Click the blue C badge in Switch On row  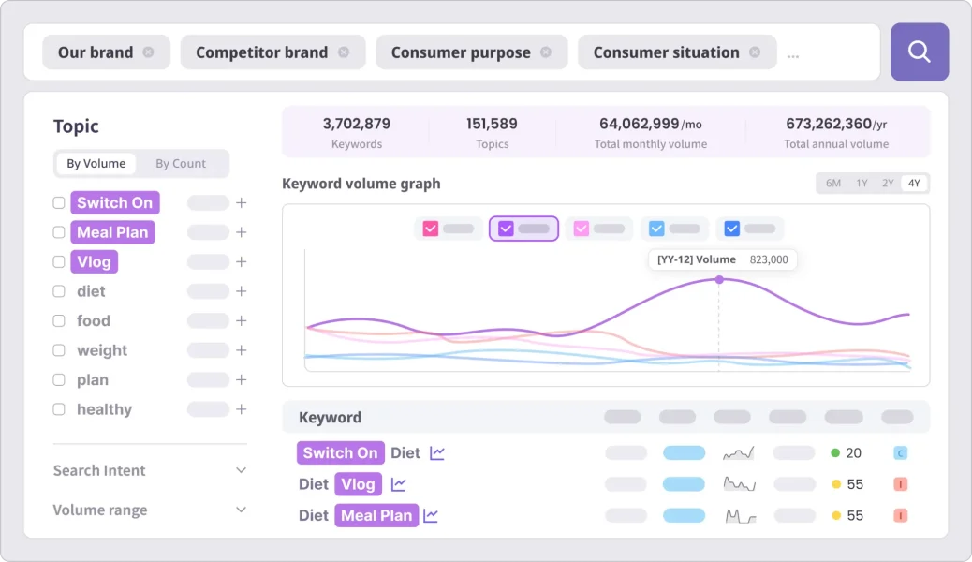point(900,453)
